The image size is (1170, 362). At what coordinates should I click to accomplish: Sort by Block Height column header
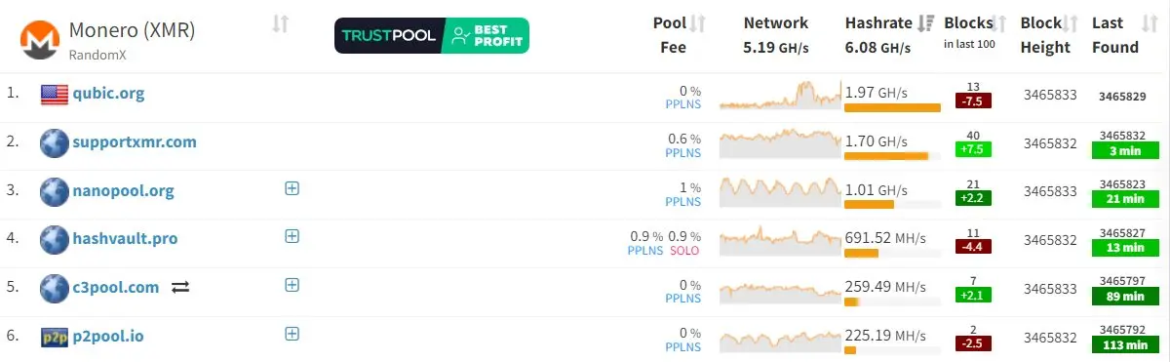[x=1048, y=35]
